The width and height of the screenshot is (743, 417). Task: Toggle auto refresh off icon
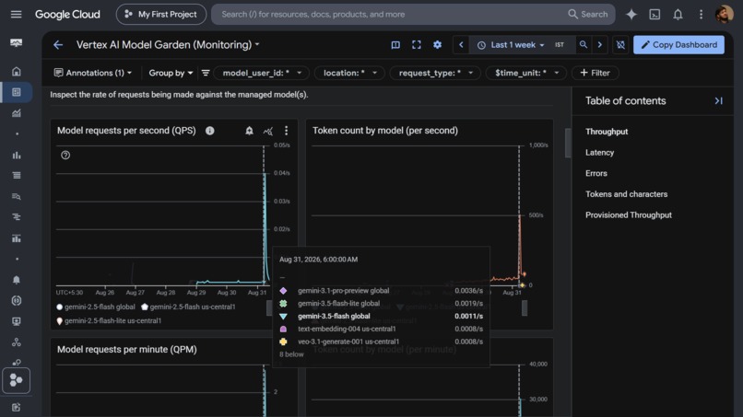coord(620,44)
